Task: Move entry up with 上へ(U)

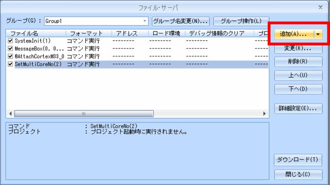Action: click(x=298, y=75)
